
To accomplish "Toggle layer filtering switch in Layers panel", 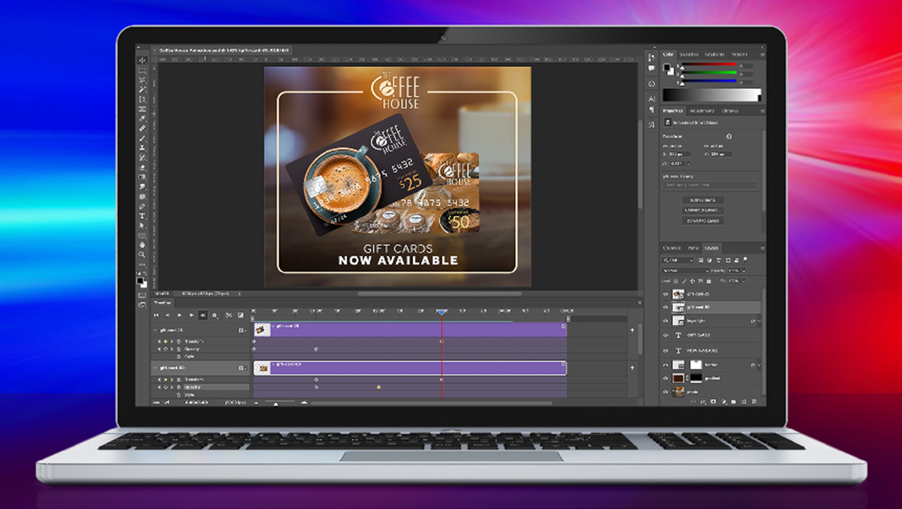I will click(746, 260).
